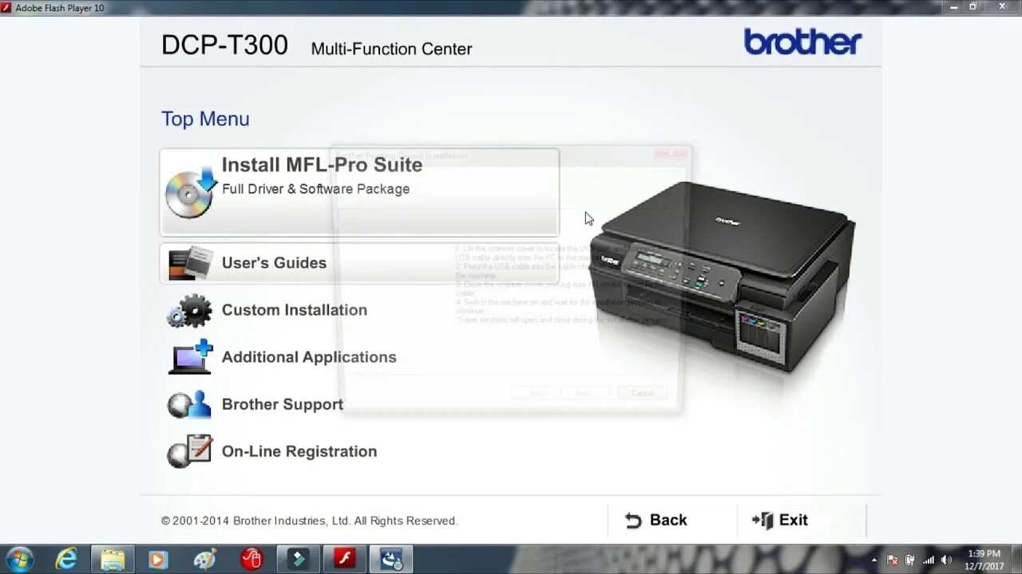Click the Brother Industries copyright text
The height and width of the screenshot is (574, 1022).
pos(309,521)
